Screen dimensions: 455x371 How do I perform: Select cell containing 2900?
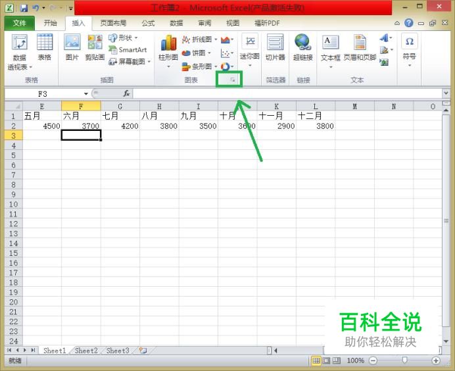[x=277, y=126]
